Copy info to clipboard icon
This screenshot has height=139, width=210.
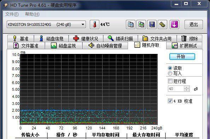coord(130,24)
